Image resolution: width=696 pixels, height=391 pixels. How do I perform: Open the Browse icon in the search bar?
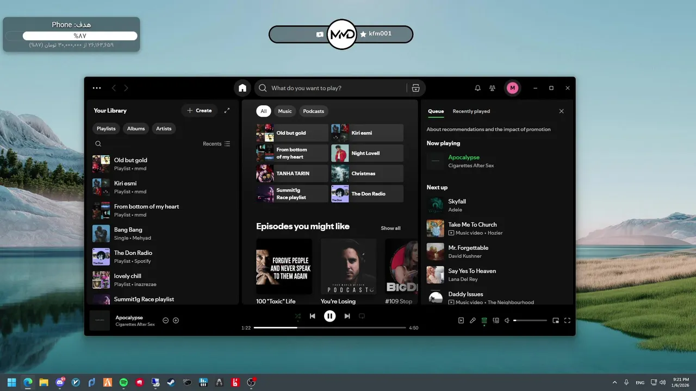416,88
